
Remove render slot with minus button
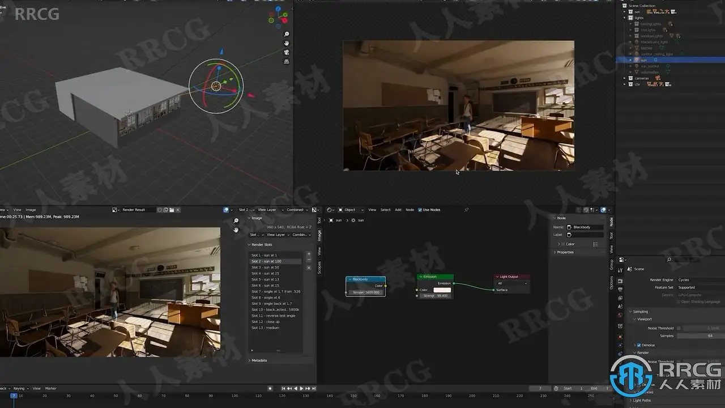click(x=309, y=261)
